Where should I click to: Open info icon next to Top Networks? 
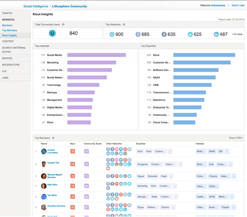124,24
